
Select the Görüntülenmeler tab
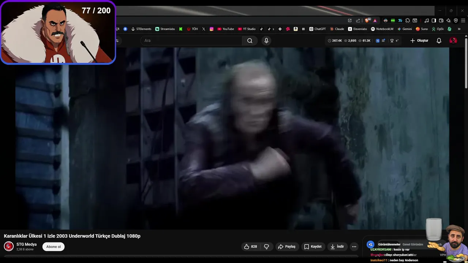pyautogui.click(x=389, y=244)
